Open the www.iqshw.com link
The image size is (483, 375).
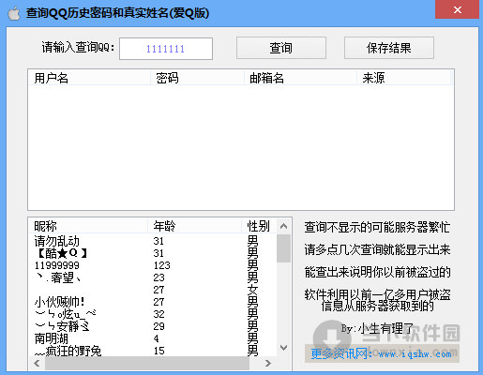pyautogui.click(x=415, y=354)
